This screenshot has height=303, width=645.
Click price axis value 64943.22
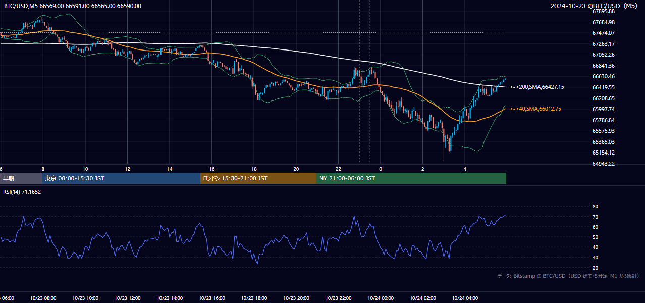[x=604, y=164]
